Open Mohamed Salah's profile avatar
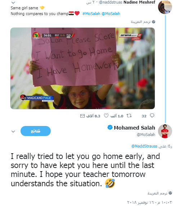Viewport: 180px width, 206px height. pyautogui.click(x=165, y=131)
